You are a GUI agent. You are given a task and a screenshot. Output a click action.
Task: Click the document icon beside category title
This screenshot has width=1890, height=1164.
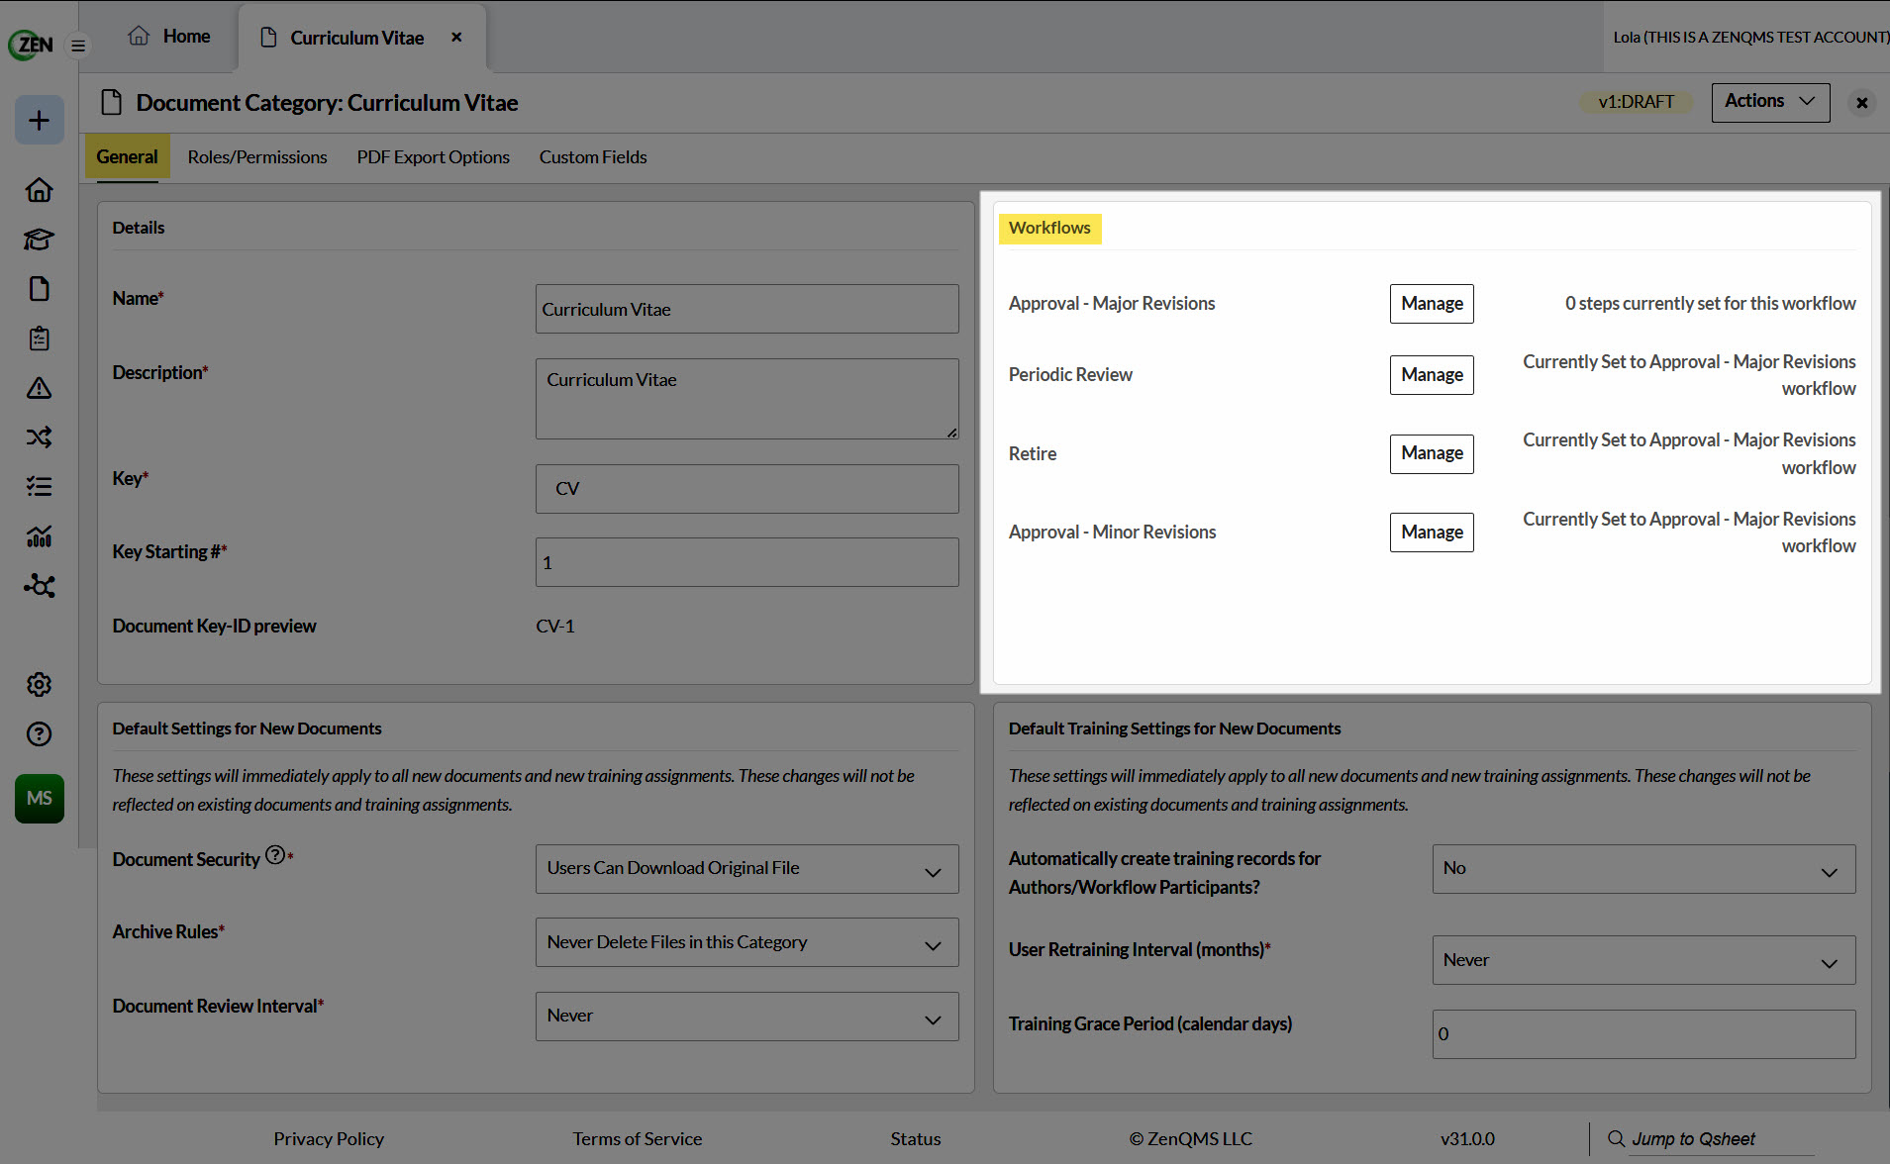[112, 103]
